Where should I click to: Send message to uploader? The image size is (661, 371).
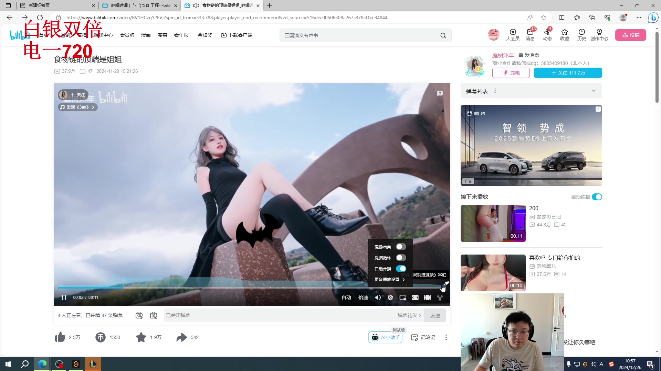click(529, 55)
